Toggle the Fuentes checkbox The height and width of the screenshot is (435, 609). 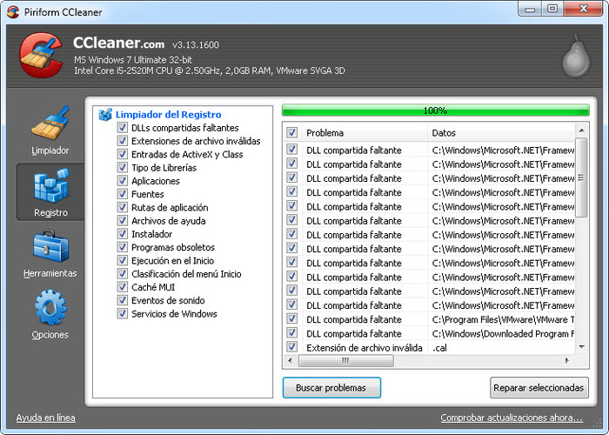point(123,194)
